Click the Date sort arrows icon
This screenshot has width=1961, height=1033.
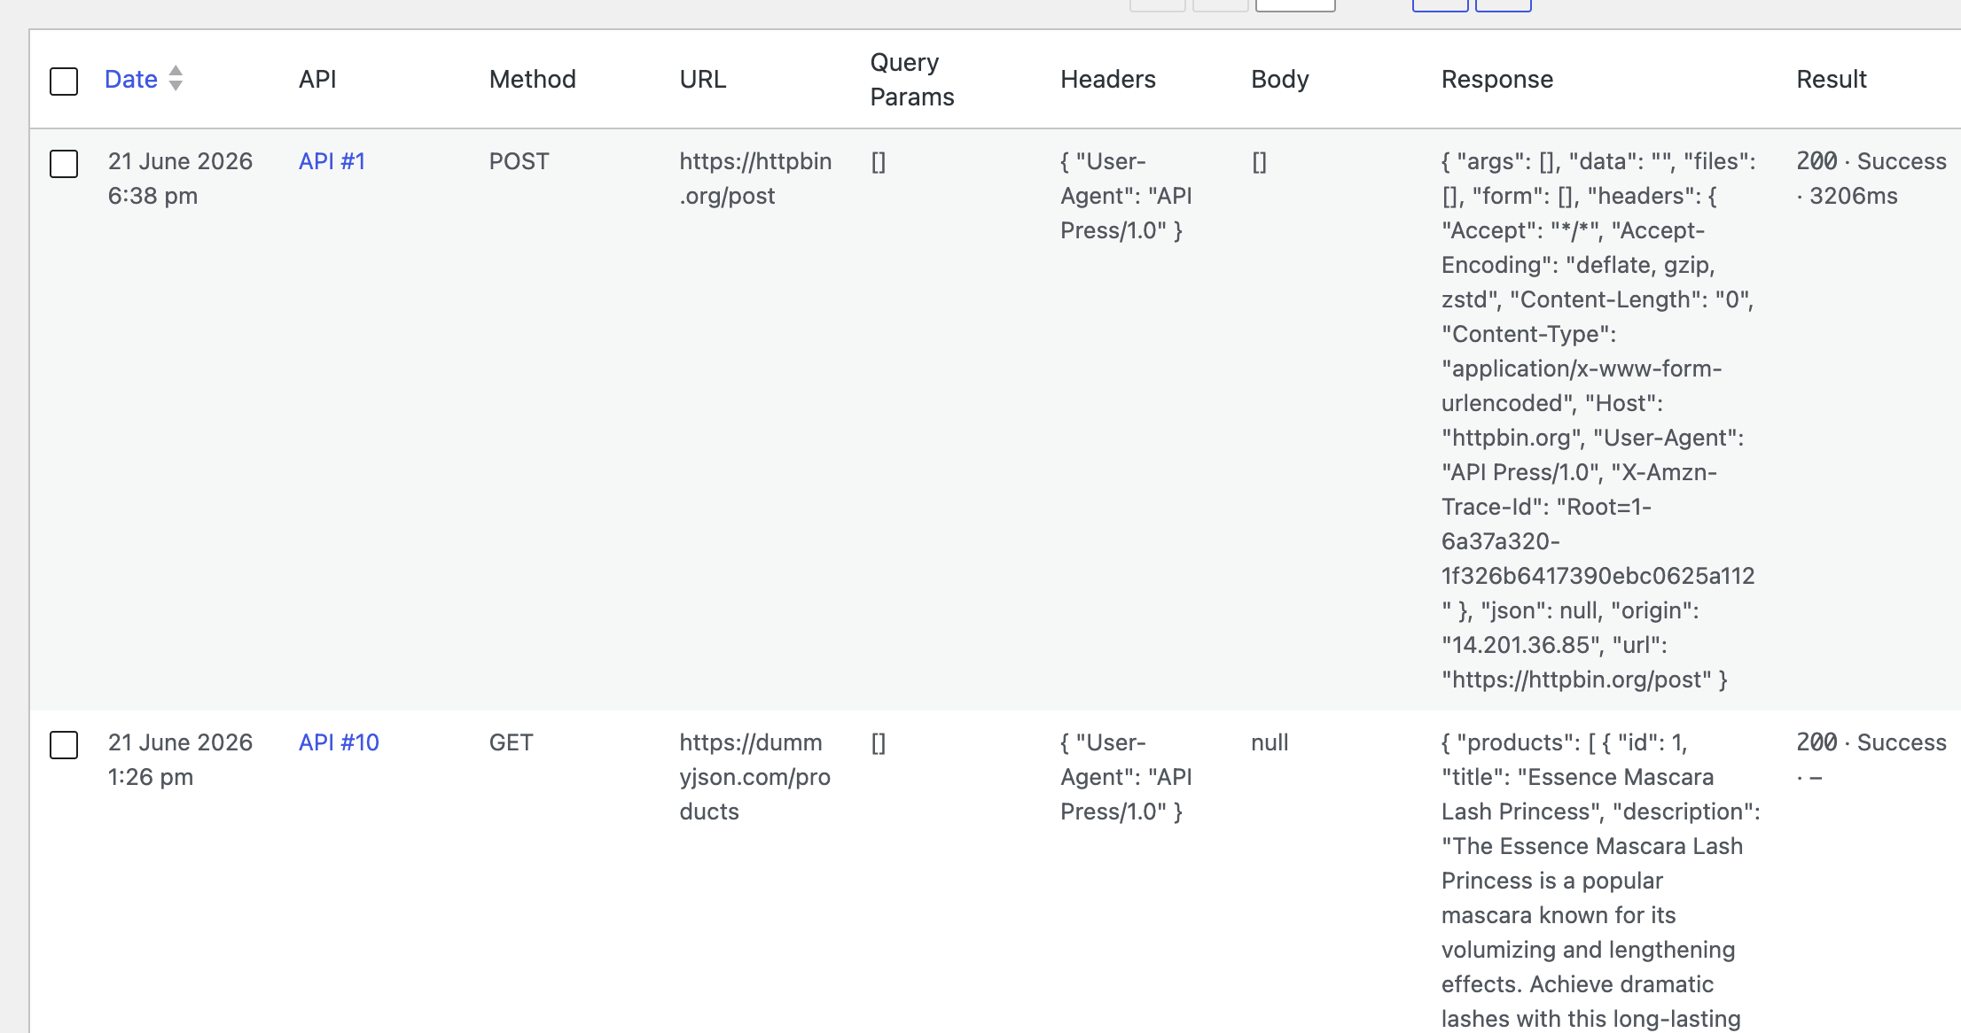click(176, 78)
